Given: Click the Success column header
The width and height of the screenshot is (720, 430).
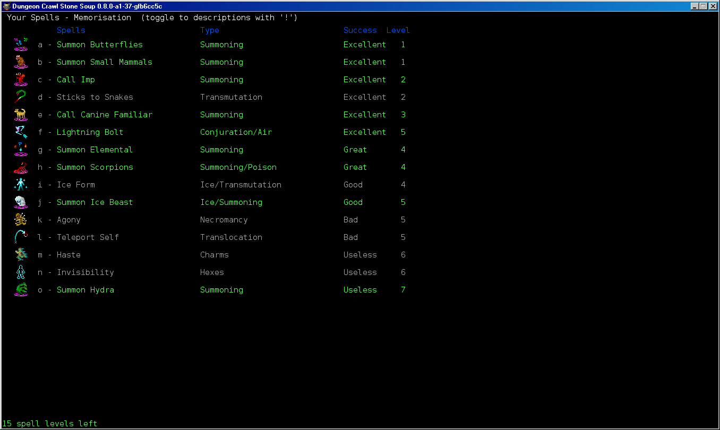Looking at the screenshot, I should [x=360, y=30].
